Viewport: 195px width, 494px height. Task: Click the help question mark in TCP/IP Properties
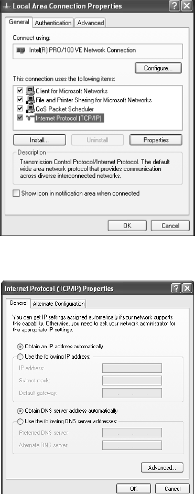(176, 288)
